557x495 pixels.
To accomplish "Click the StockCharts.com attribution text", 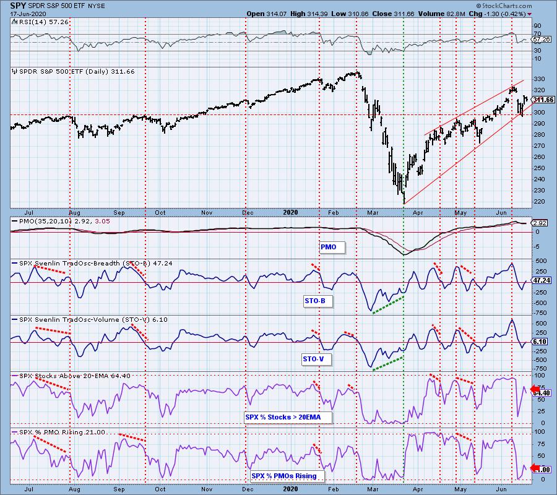I will [504, 6].
